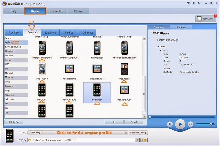Viewport: 220px width, 146px height.
Task: Cancel the profile selection
Action: (134, 122)
